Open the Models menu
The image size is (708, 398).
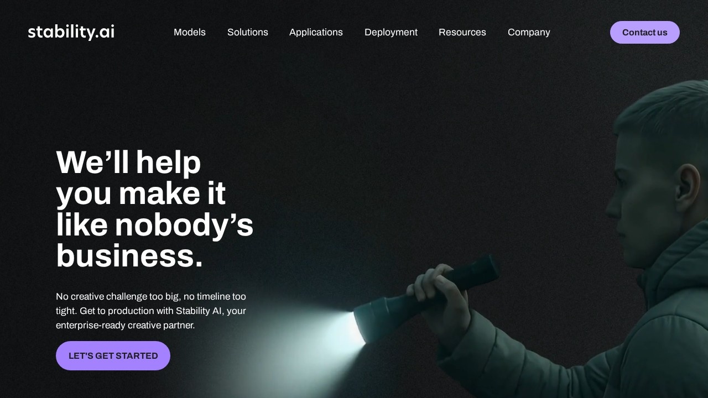click(190, 32)
